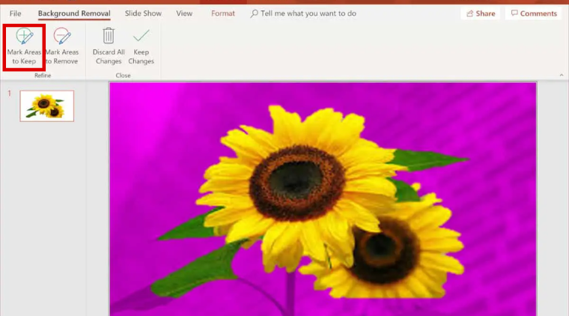Image resolution: width=569 pixels, height=316 pixels.
Task: Open the Format tab
Action: click(223, 13)
